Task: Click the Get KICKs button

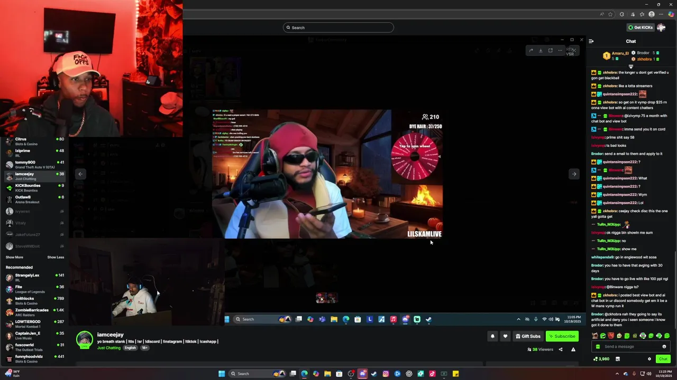Action: point(641,27)
